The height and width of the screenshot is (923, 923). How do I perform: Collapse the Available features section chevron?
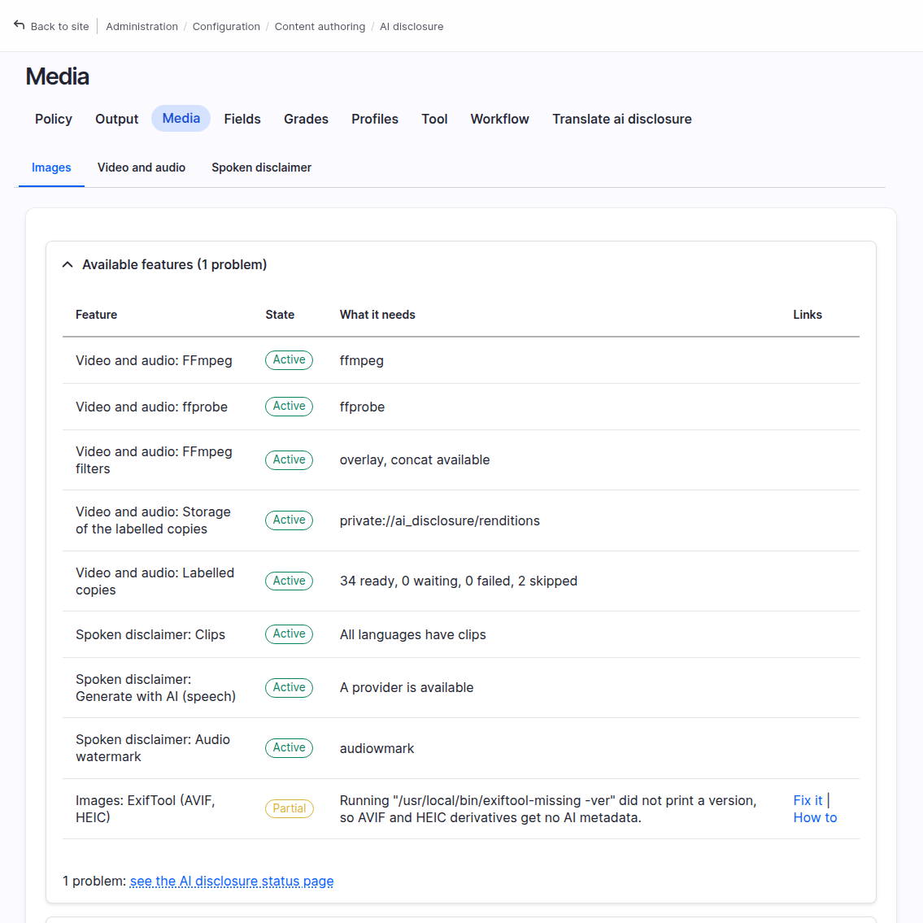pyautogui.click(x=67, y=265)
